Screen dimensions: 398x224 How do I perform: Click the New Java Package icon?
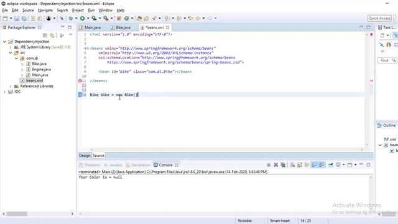pyautogui.click(x=119, y=18)
